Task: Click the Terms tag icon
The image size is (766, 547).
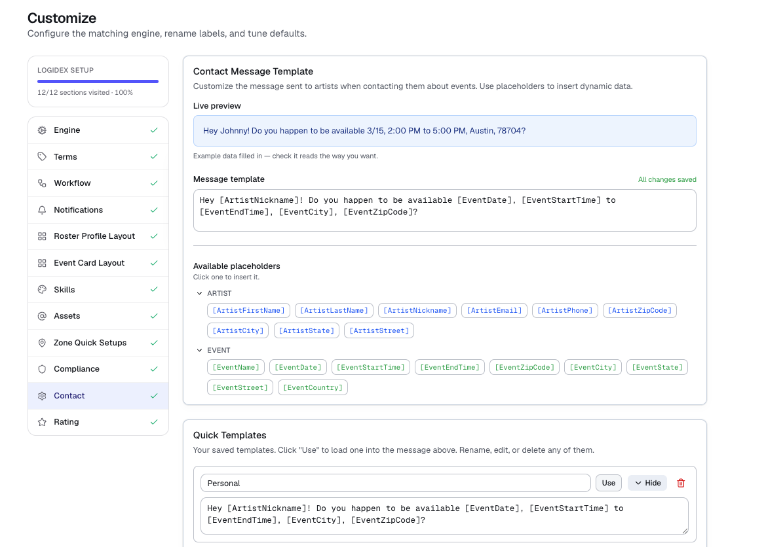Action: coord(42,156)
